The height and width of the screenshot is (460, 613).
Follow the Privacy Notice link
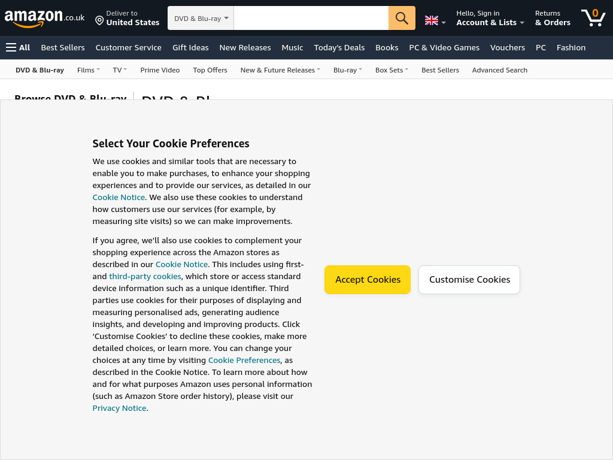coord(119,408)
